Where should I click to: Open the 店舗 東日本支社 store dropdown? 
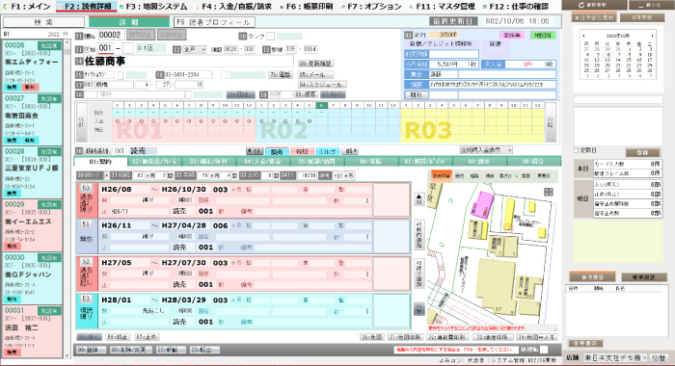tap(615, 358)
